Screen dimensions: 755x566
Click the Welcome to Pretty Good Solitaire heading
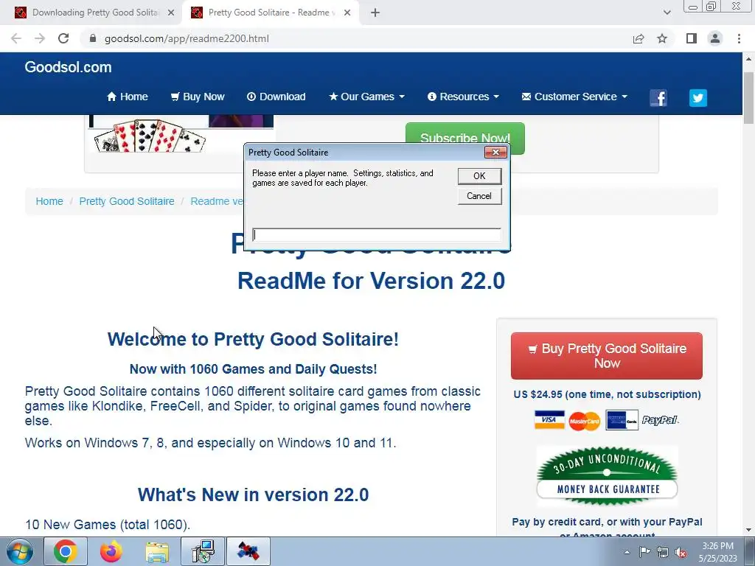pos(253,339)
